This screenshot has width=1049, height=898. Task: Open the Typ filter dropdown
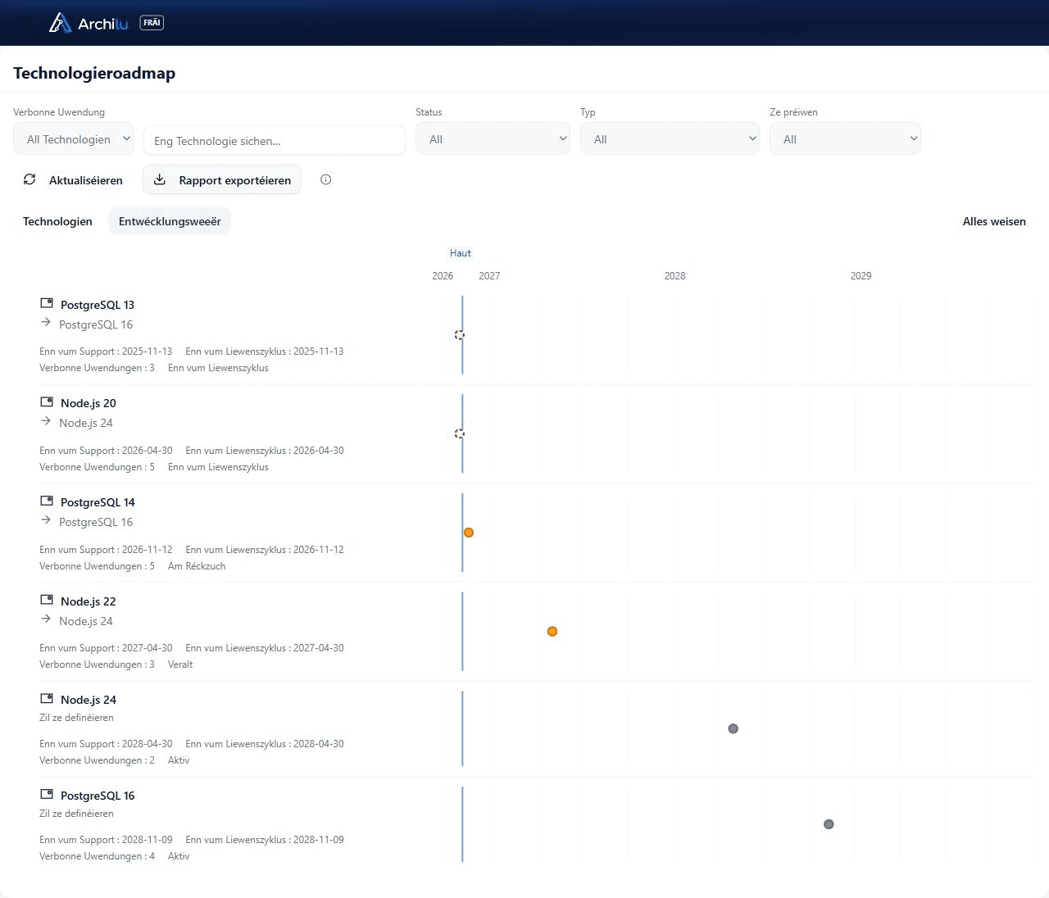(670, 138)
